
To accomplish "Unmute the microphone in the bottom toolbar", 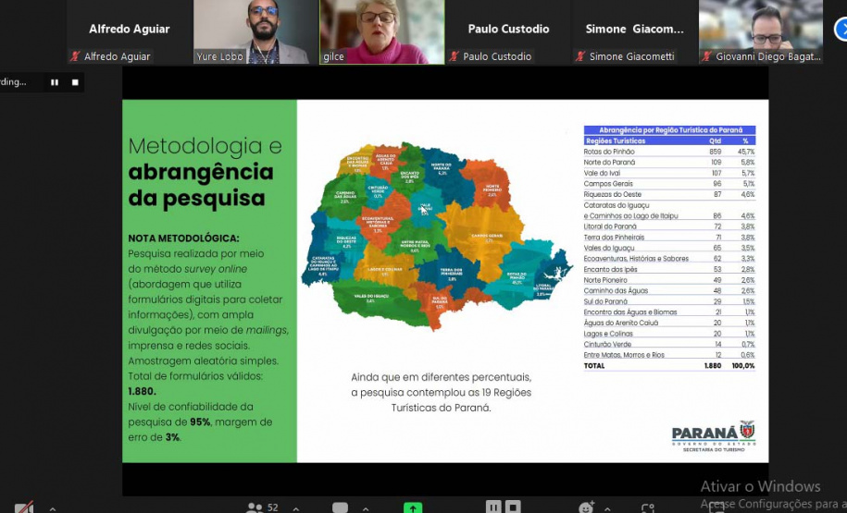I will [24, 507].
